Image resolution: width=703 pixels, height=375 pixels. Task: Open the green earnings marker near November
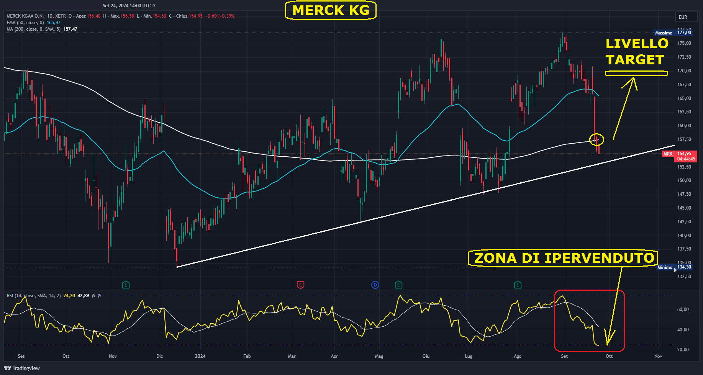coord(126,285)
